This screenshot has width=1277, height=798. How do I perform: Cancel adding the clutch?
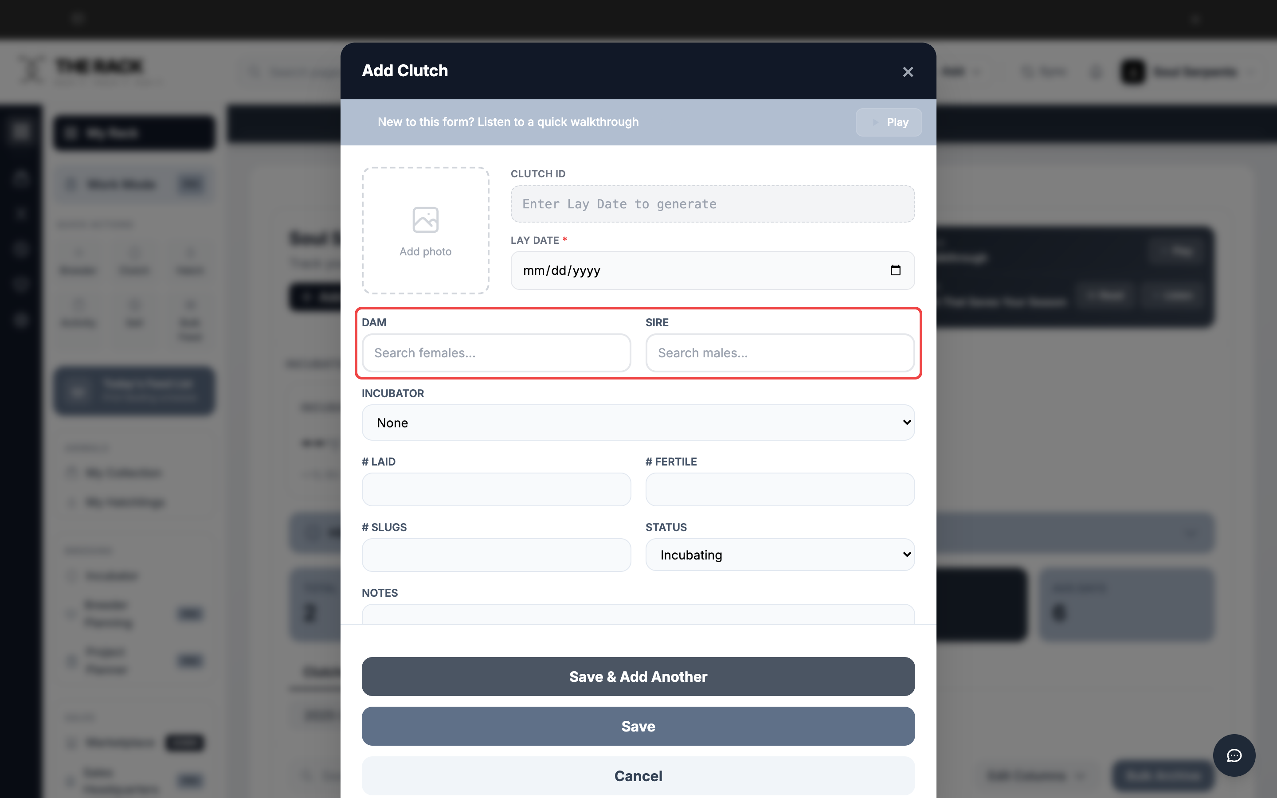pos(638,776)
